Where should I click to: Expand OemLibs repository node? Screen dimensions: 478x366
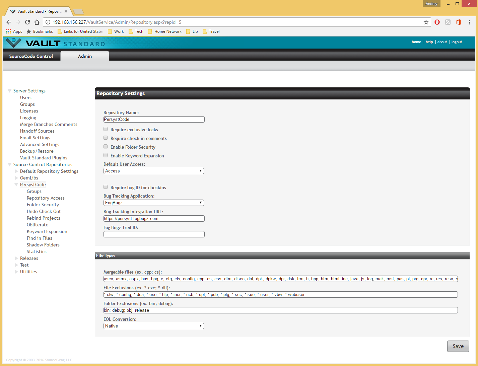click(x=16, y=178)
